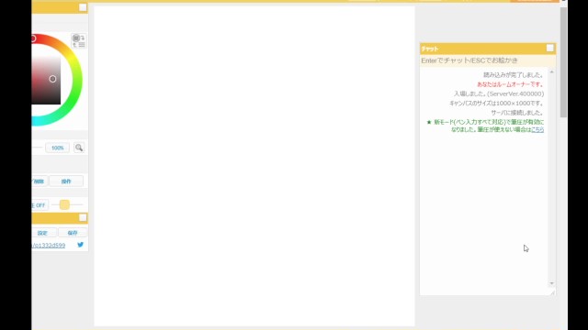The image size is (588, 330).
Task: Click the OFF toggle button
Action: [40, 205]
